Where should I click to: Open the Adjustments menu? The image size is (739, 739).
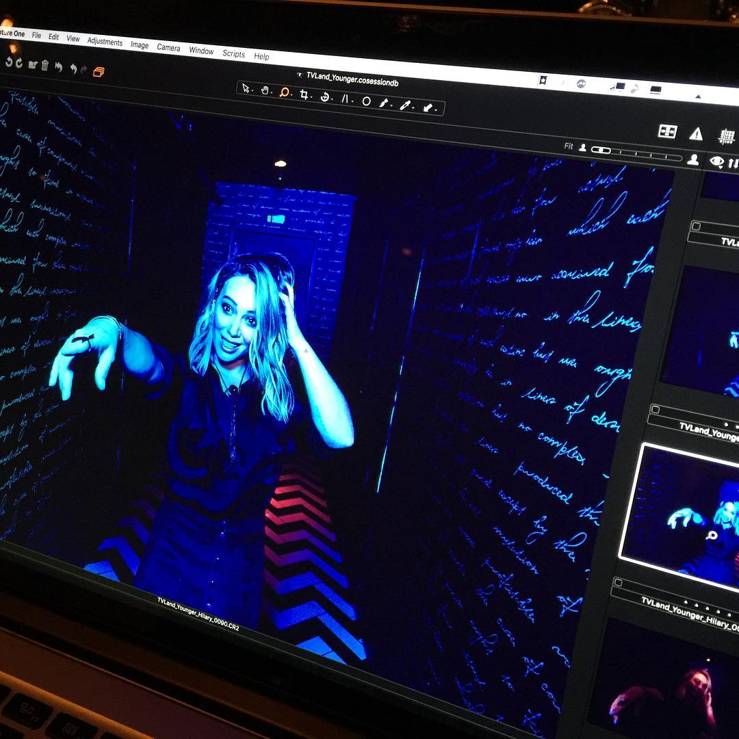coord(105,41)
